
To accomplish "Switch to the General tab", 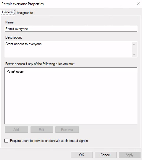I will (8, 12).
